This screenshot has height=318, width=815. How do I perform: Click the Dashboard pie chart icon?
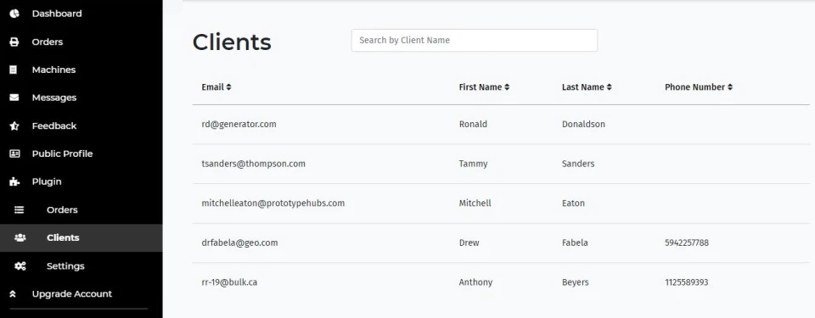[x=14, y=14]
